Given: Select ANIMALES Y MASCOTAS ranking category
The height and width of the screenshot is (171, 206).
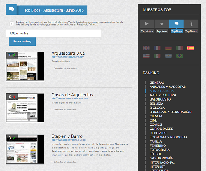Looking at the screenshot, I should (x=168, y=87).
